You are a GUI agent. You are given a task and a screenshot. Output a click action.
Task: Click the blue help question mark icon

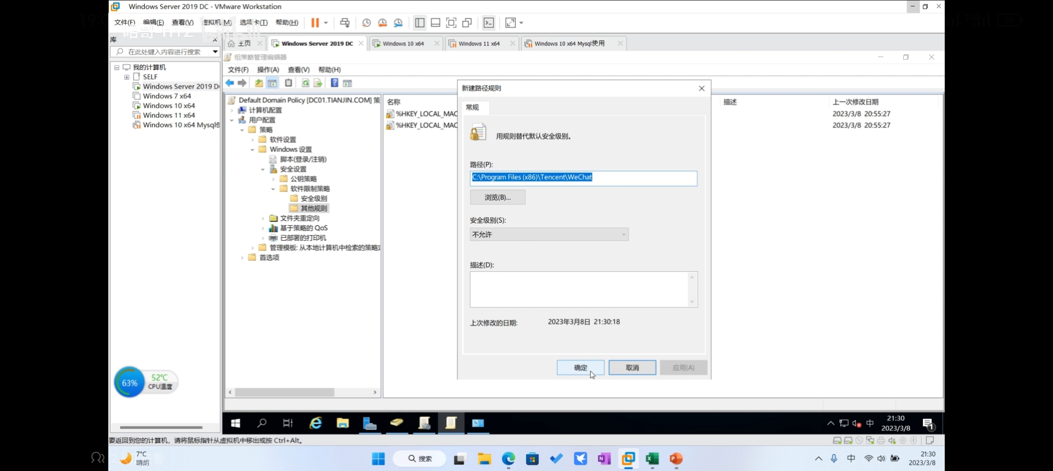[x=334, y=83]
